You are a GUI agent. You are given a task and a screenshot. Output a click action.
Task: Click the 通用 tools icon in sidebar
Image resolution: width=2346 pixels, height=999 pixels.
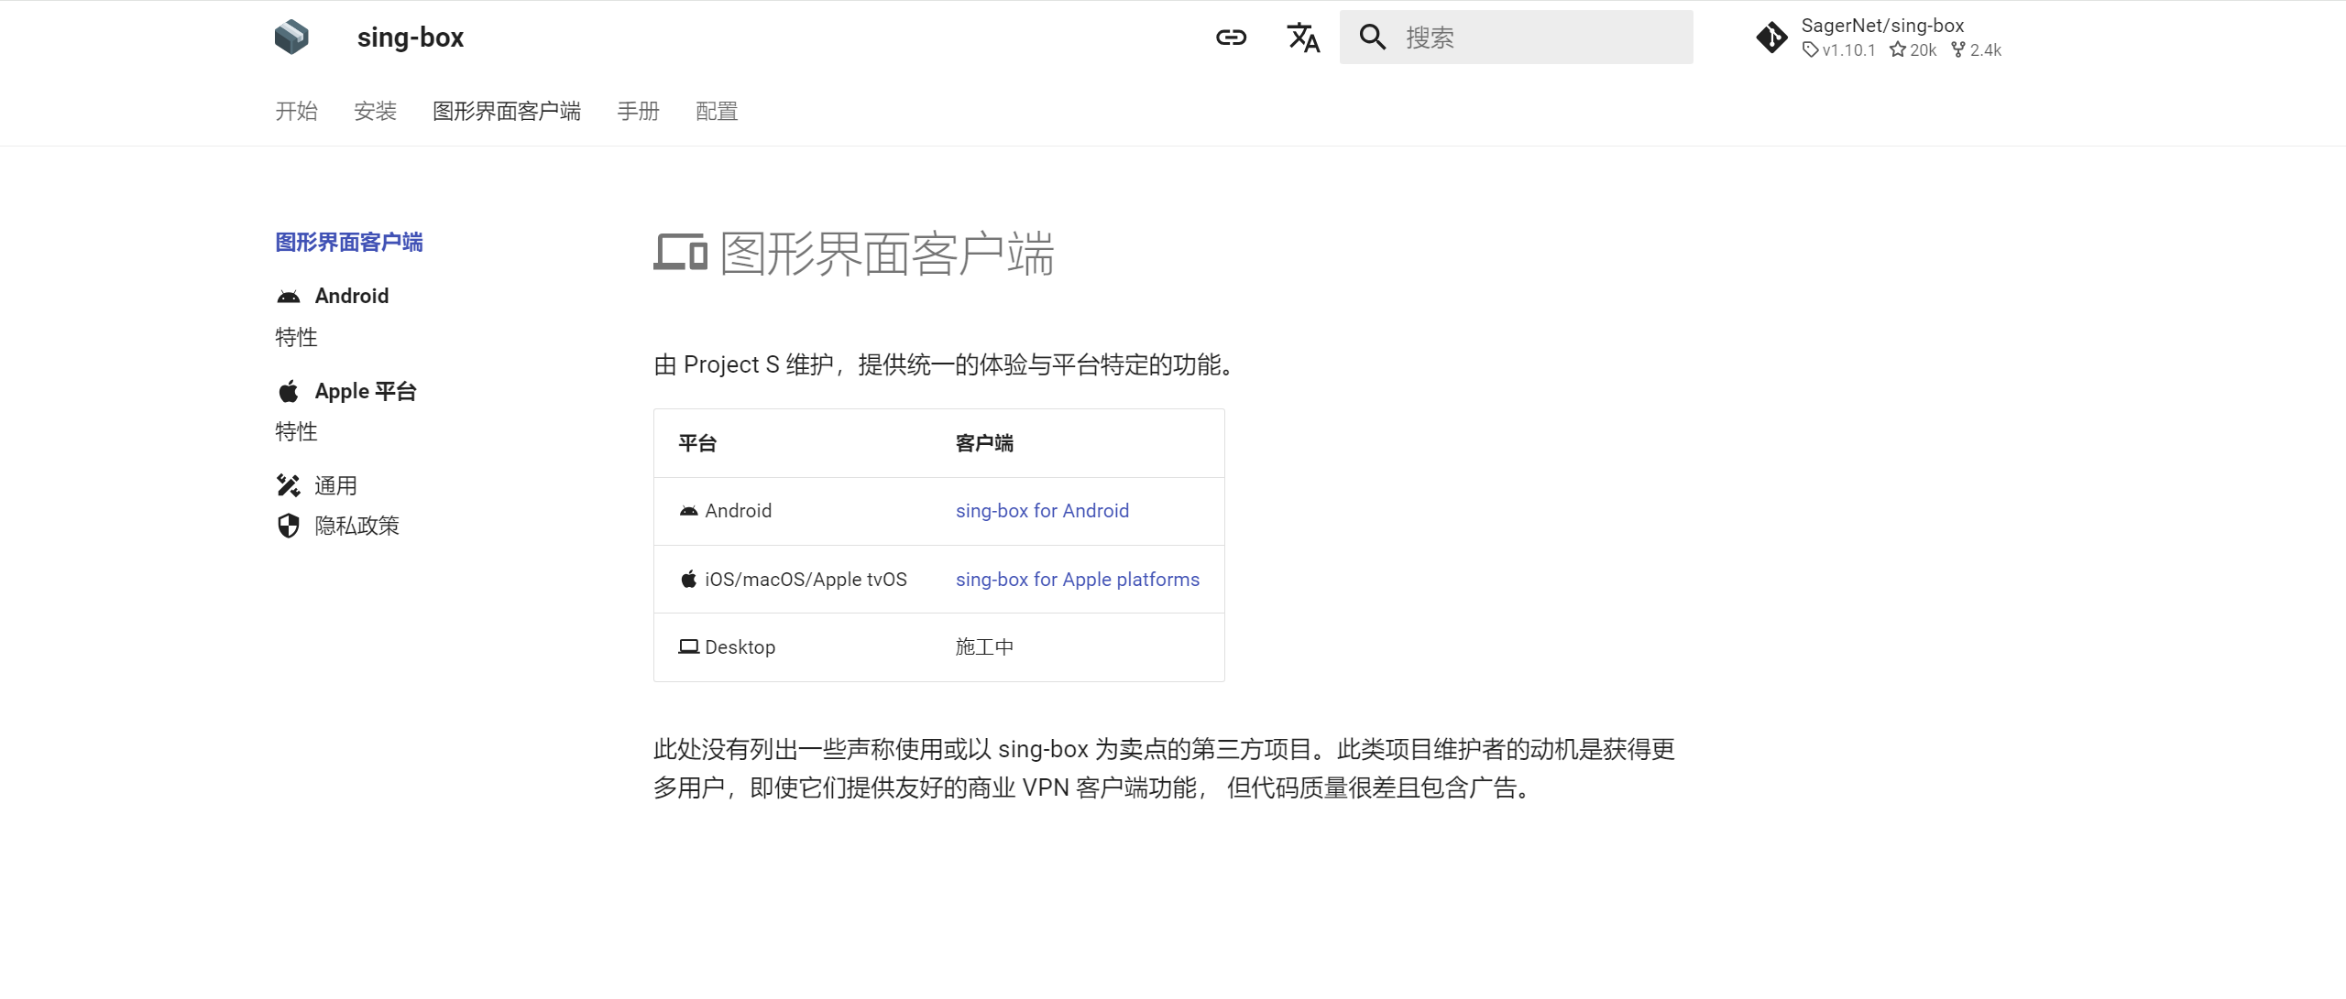click(x=289, y=485)
